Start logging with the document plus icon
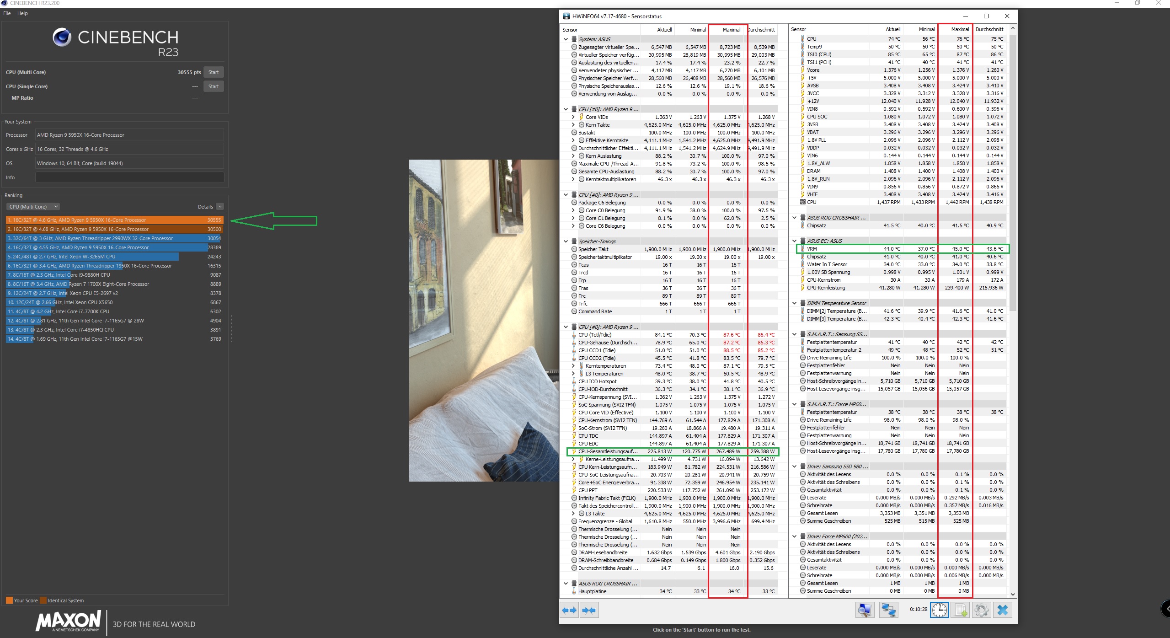 tap(960, 610)
